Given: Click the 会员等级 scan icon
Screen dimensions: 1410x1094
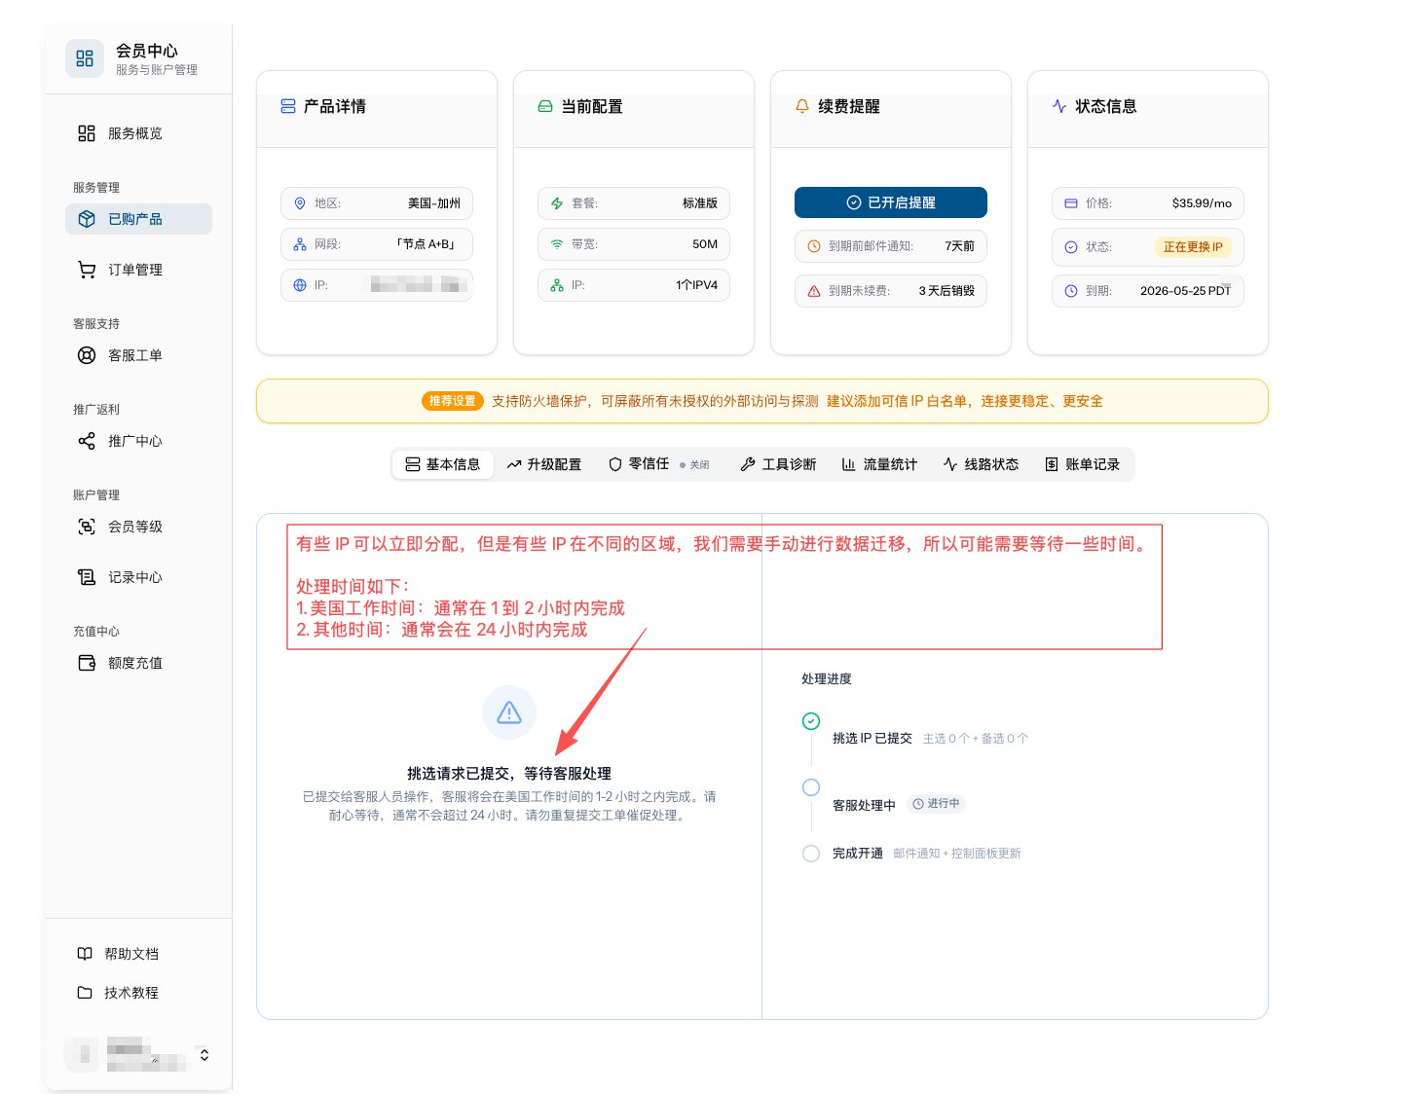Looking at the screenshot, I should (x=87, y=527).
